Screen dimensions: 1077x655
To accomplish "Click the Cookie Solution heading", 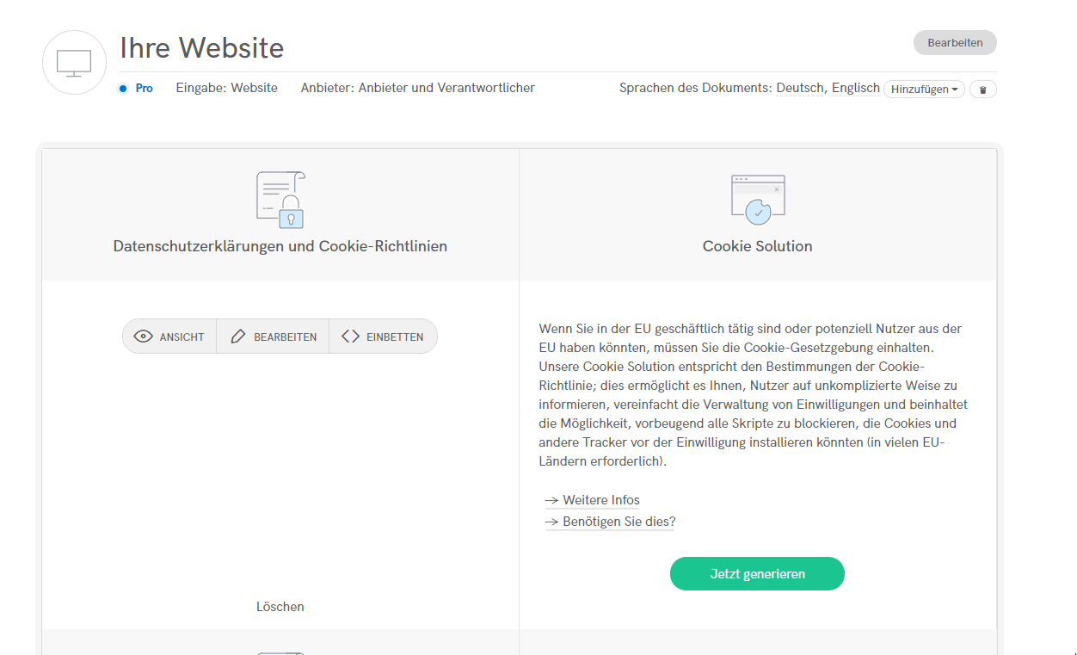I will point(757,246).
